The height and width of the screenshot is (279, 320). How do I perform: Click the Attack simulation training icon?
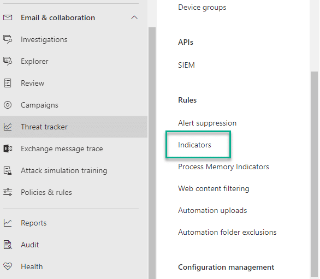pos(8,170)
